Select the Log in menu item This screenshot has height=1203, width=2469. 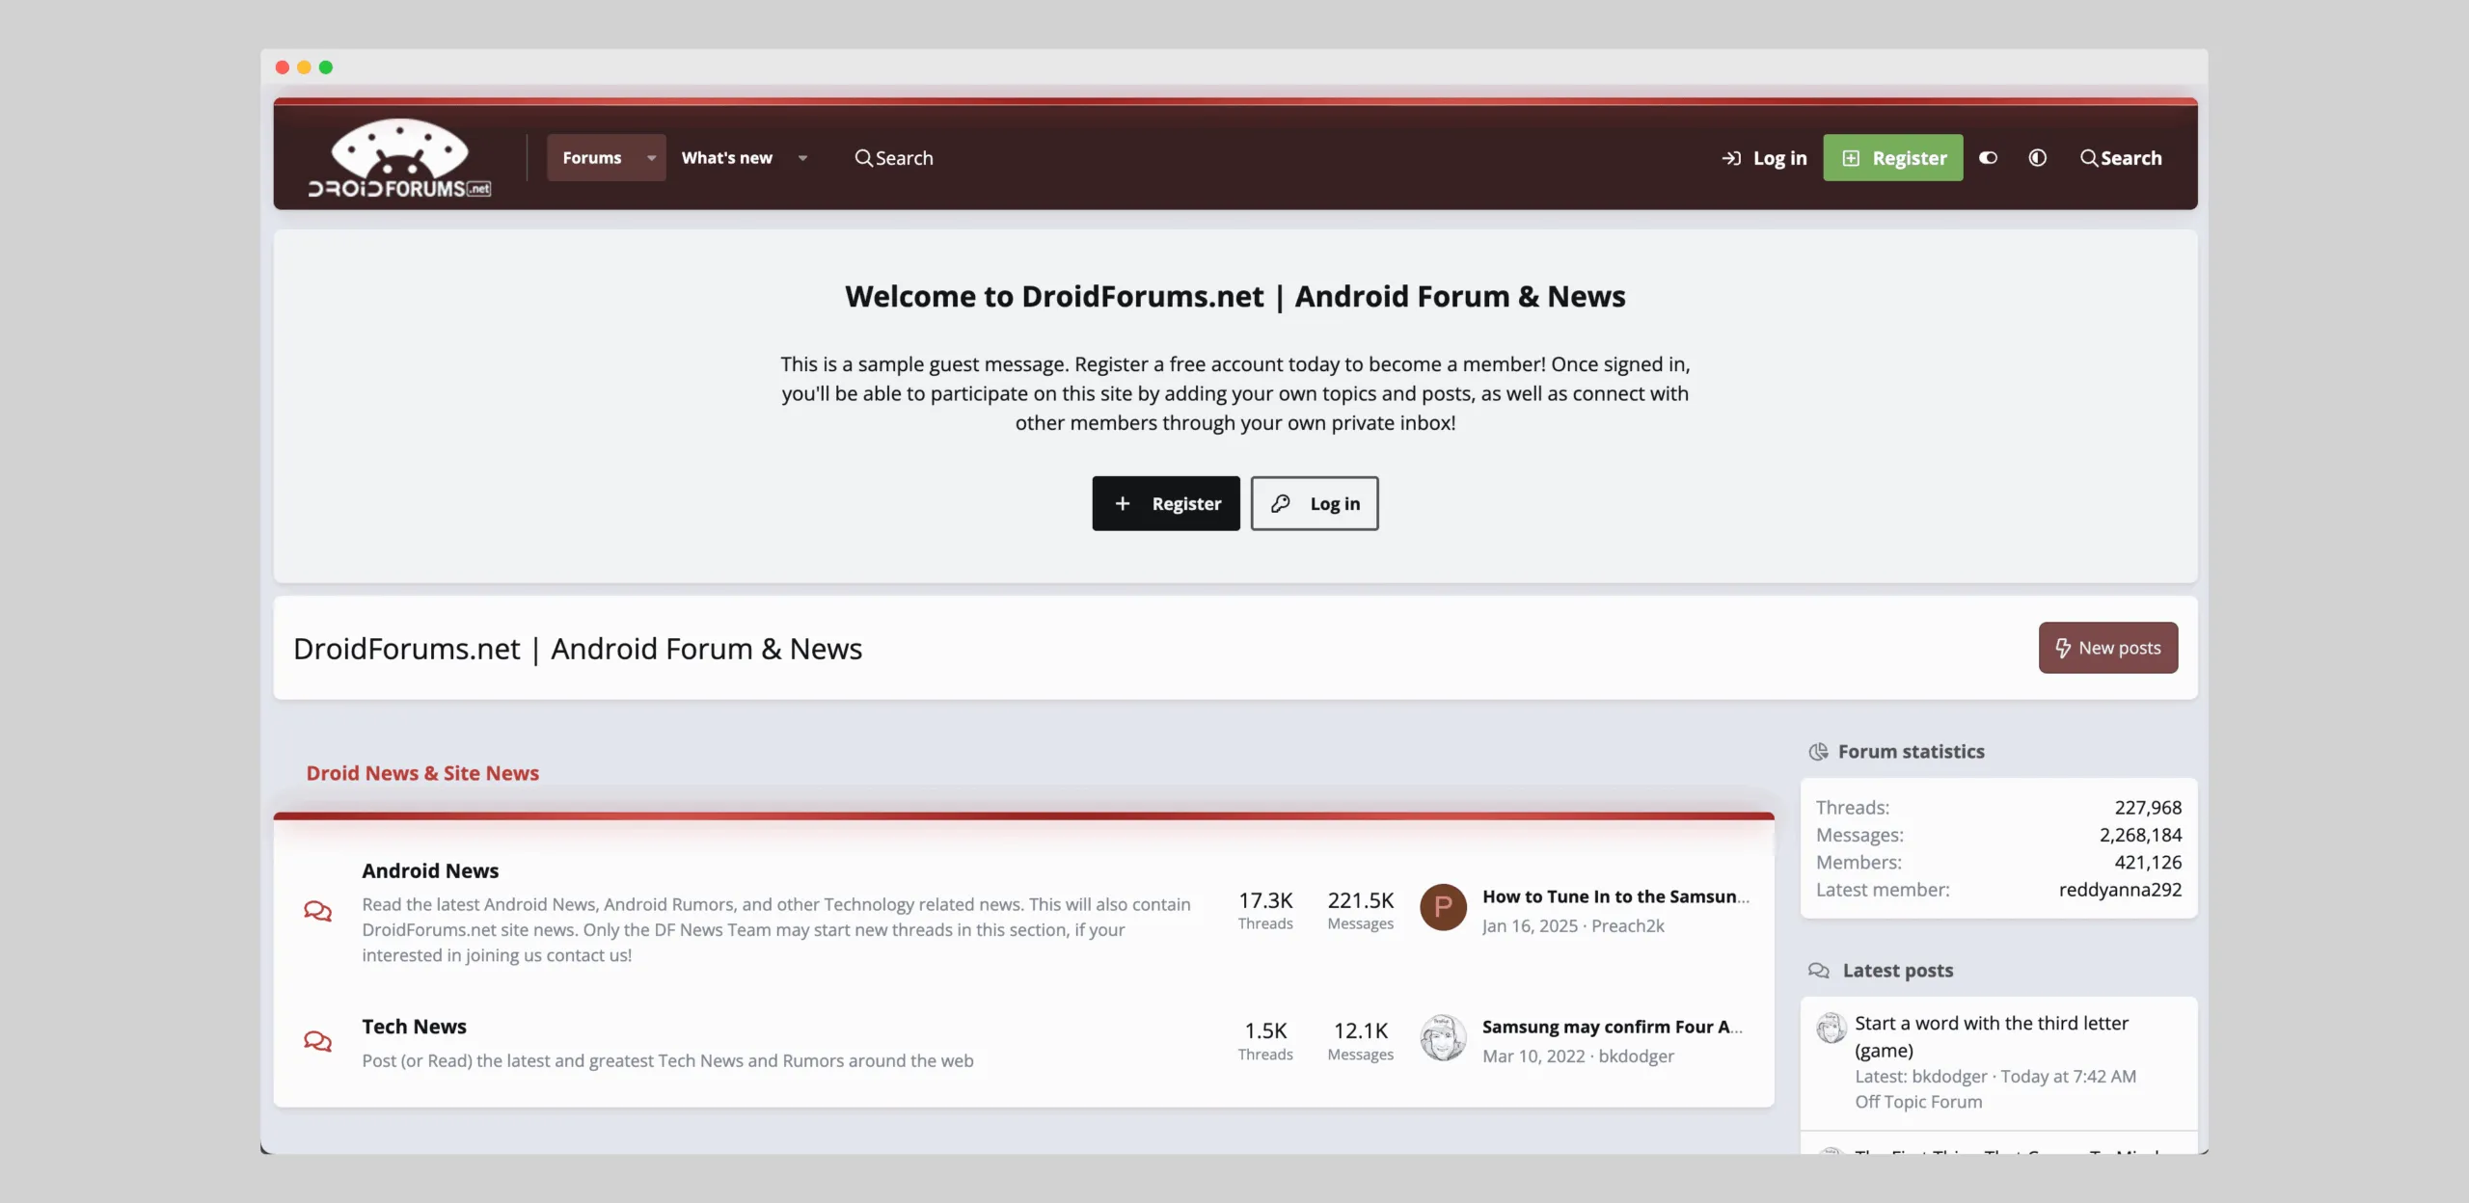pos(1763,157)
